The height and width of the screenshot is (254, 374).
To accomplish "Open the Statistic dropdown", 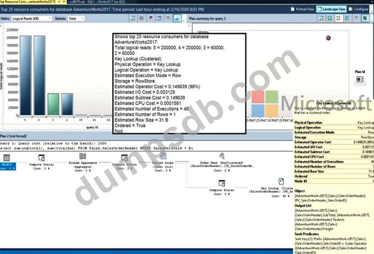I will (x=77, y=19).
